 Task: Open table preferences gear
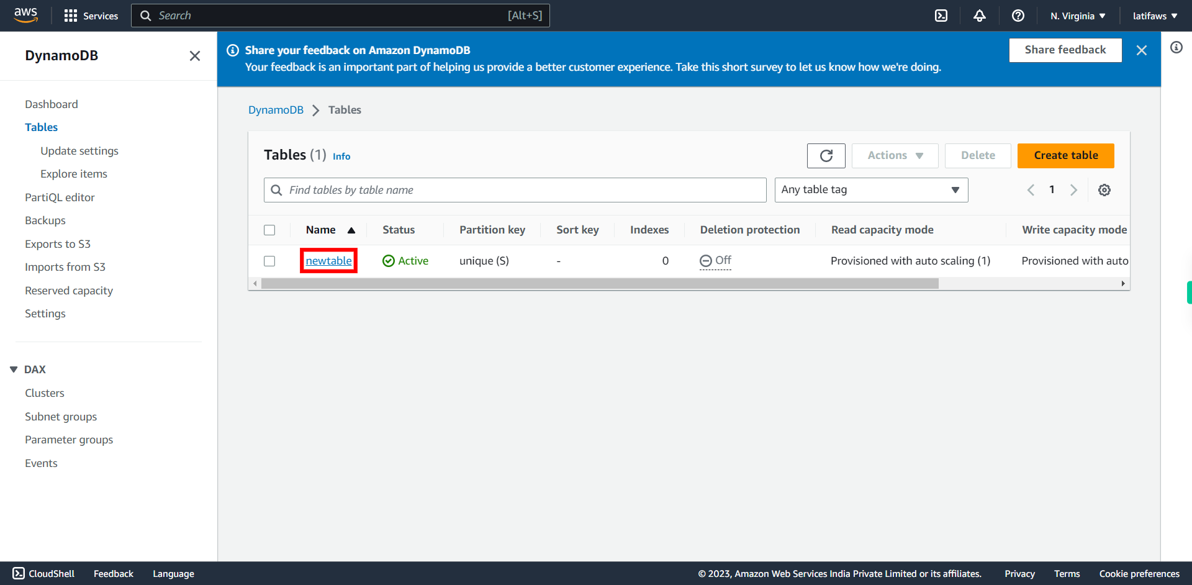click(x=1104, y=190)
